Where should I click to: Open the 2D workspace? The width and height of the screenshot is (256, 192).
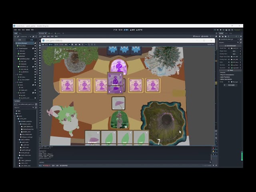pyautogui.click(x=115, y=30)
